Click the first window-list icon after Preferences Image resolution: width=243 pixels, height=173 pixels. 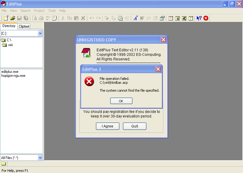[x=171, y=18]
